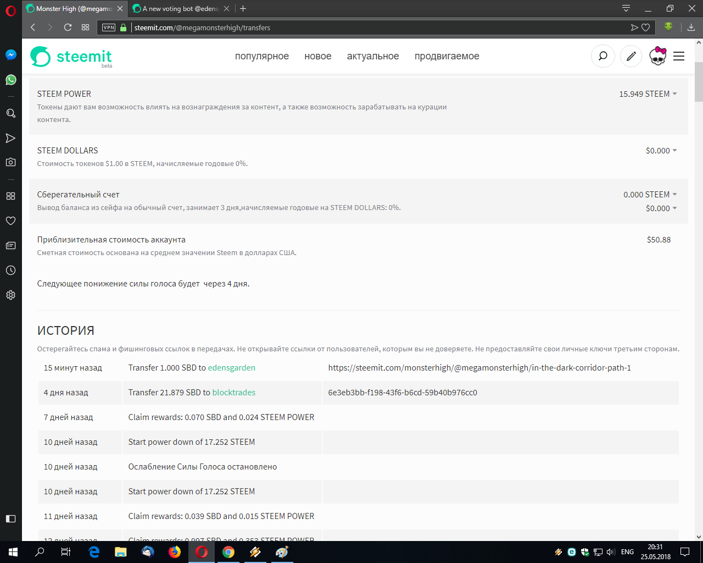
Task: Switch ENG input language indicator
Action: [x=627, y=552]
